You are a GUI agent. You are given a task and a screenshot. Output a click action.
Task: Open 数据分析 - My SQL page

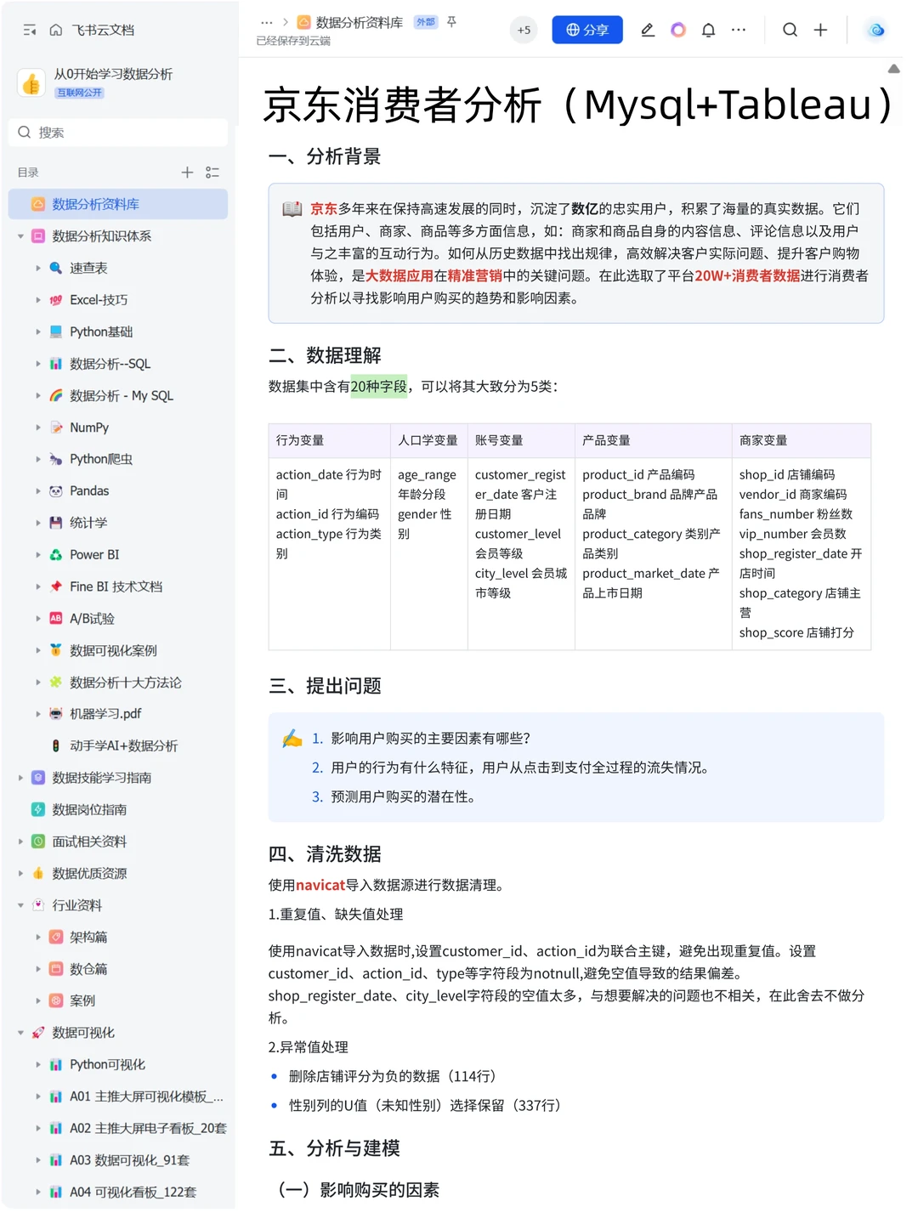coord(121,395)
